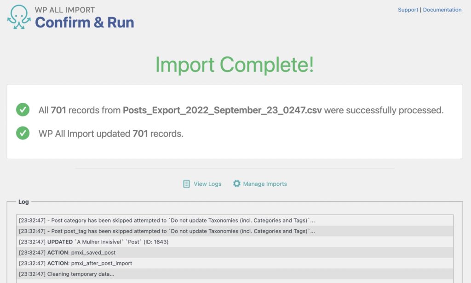The height and width of the screenshot is (283, 471).
Task: Click the Post post_tag skipped log message
Action: [x=115, y=231]
